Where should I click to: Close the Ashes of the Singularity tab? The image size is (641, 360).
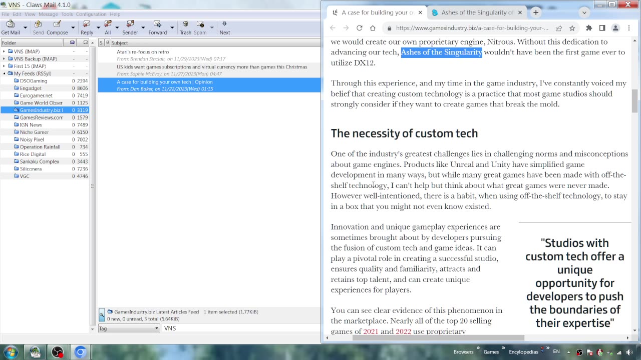520,12
